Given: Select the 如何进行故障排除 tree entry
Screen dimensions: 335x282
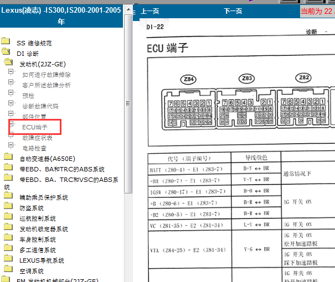Looking at the screenshot, I should pyautogui.click(x=47, y=75).
